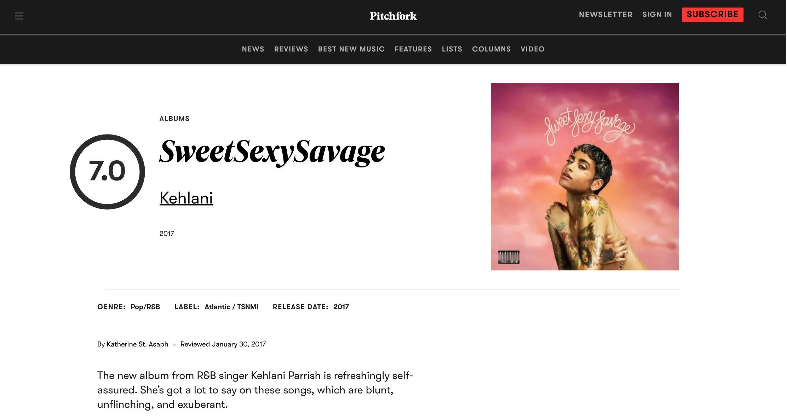The width and height of the screenshot is (787, 418).
Task: Select Features in navigation bar
Action: coord(413,49)
